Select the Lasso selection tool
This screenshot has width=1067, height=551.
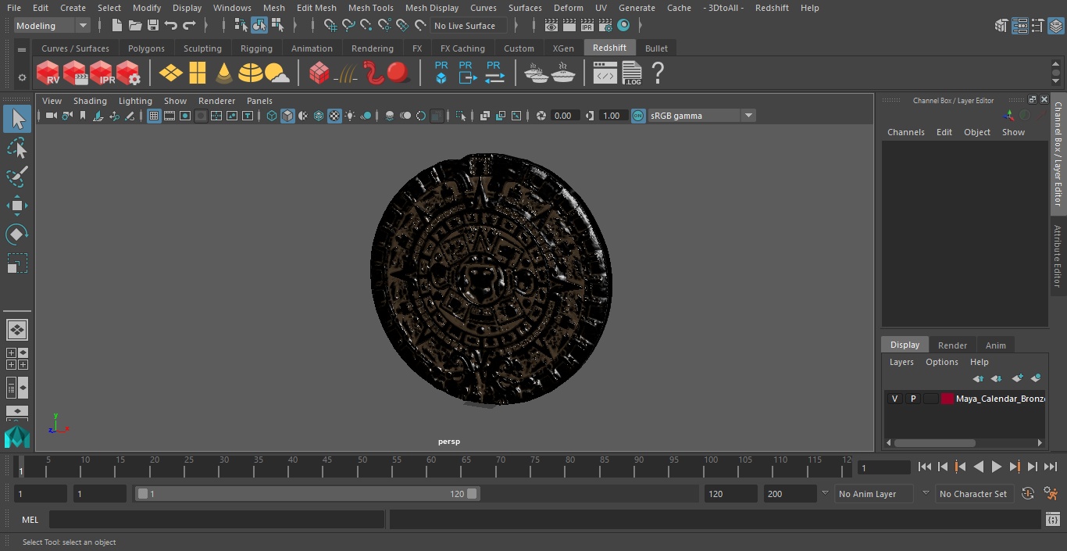click(17, 148)
